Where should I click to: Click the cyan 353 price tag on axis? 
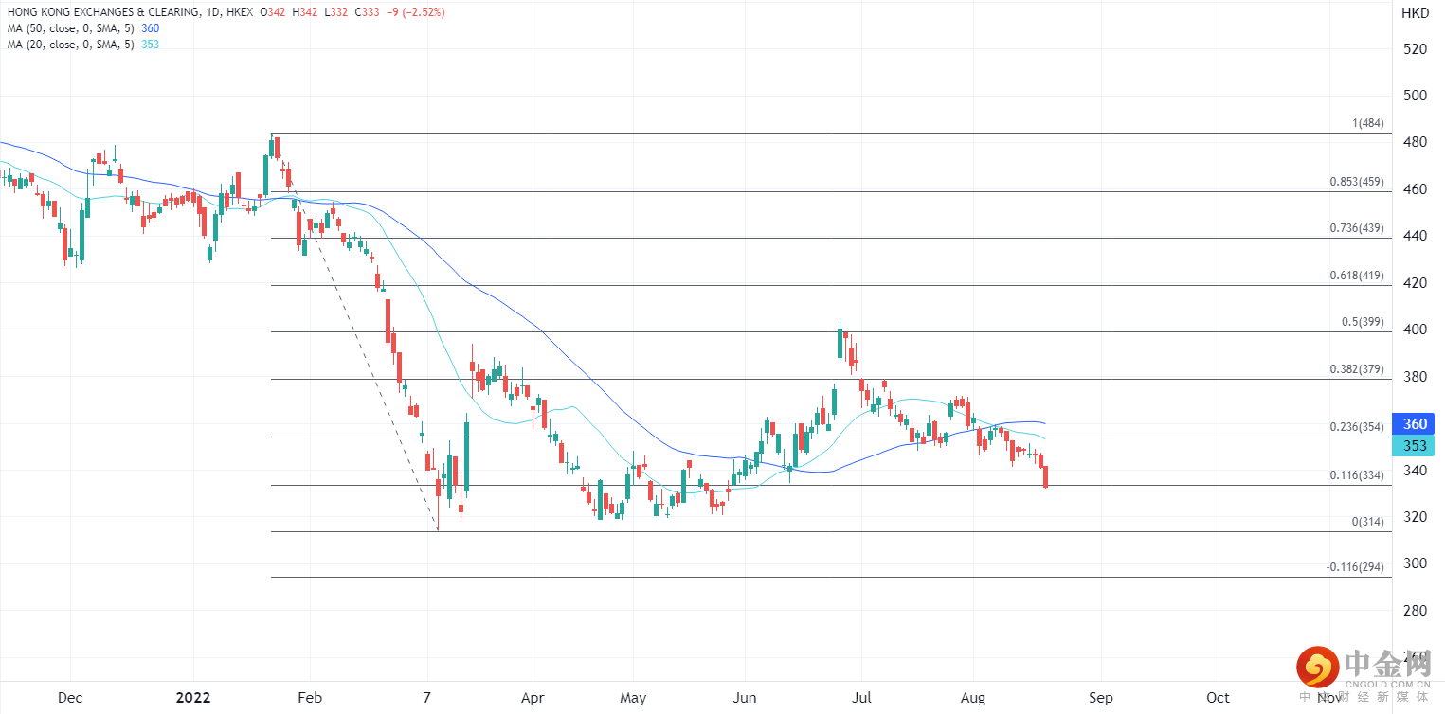pyautogui.click(x=1415, y=446)
